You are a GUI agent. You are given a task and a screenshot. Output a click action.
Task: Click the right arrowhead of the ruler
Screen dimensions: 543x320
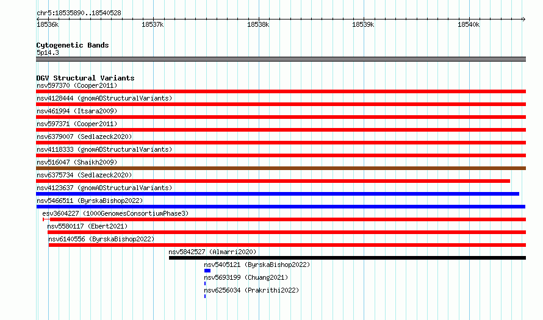pyautogui.click(x=523, y=19)
